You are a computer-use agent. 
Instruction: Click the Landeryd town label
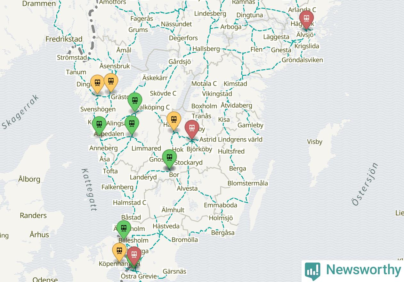pyautogui.click(x=143, y=177)
